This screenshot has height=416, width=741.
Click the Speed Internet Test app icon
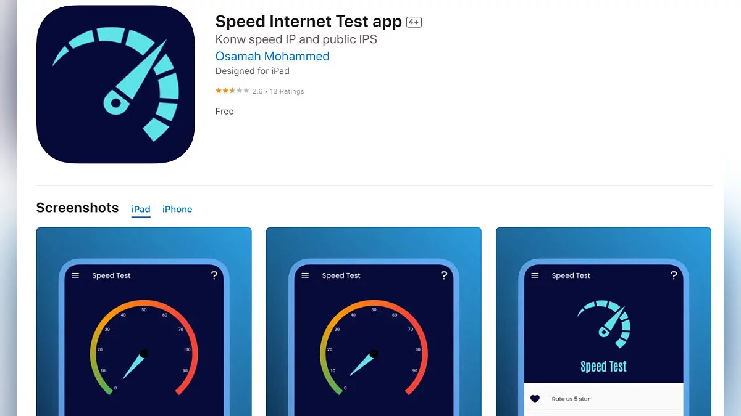click(115, 84)
